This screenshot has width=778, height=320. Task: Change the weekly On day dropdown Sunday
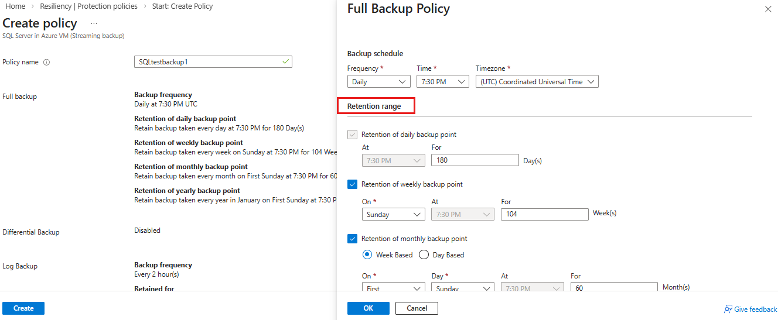(393, 215)
